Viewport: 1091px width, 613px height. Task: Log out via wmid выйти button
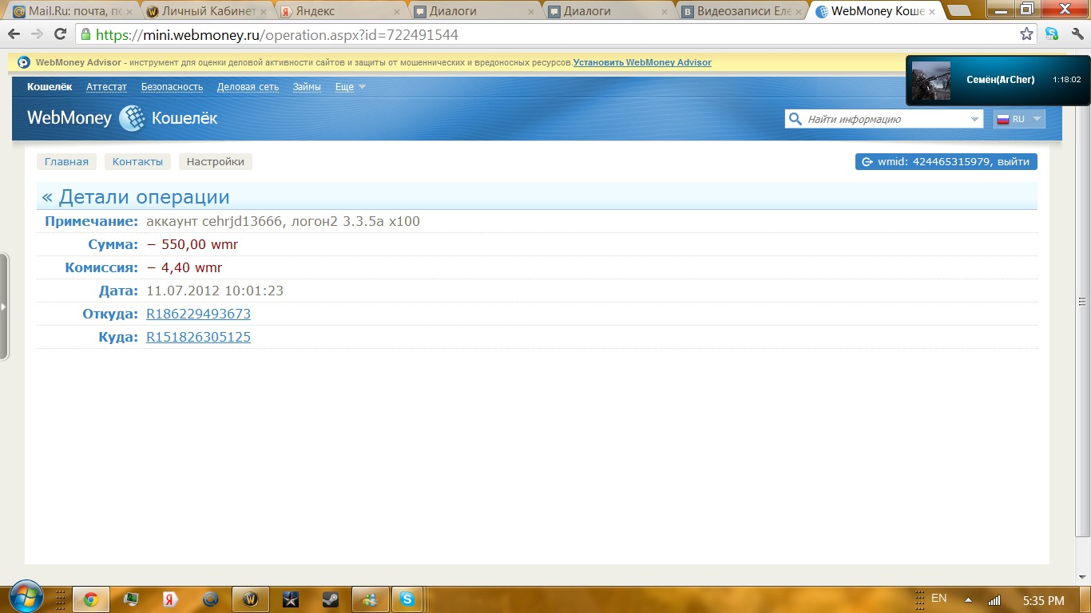(x=946, y=161)
